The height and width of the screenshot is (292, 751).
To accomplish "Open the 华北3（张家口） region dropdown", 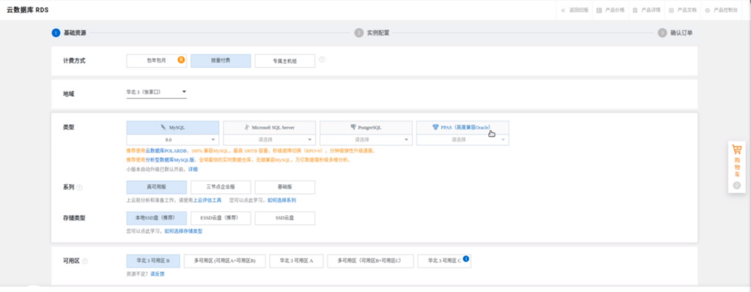I will click(157, 92).
